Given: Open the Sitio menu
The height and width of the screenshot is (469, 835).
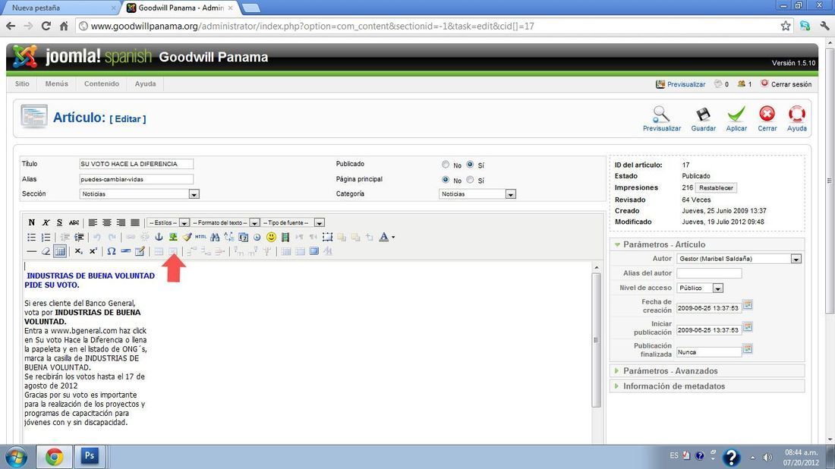Looking at the screenshot, I should (22, 83).
